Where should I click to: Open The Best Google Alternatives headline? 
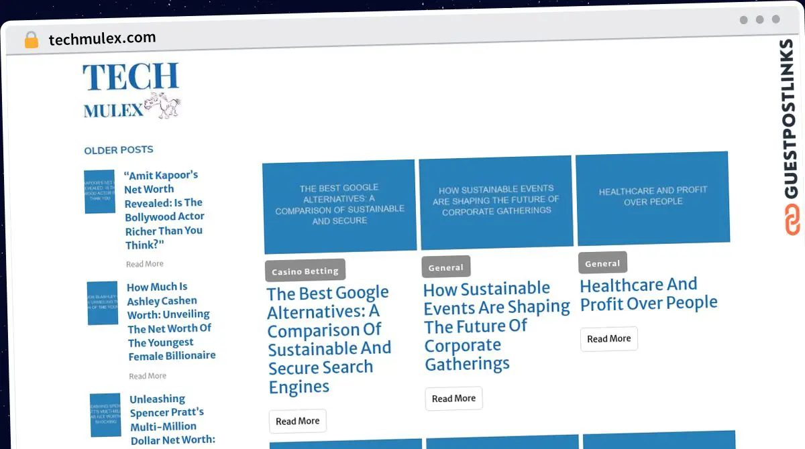pyautogui.click(x=329, y=339)
